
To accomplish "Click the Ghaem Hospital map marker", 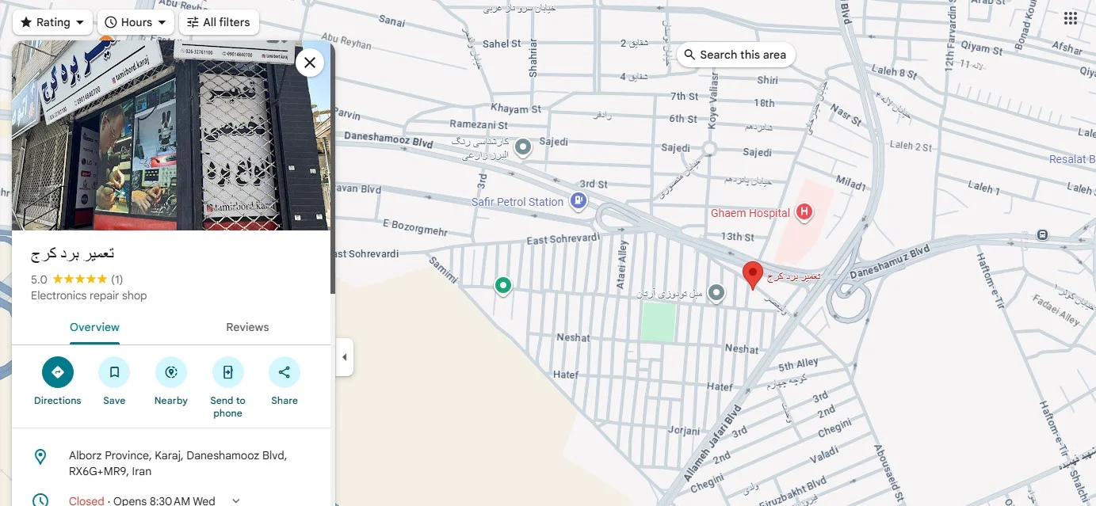I will [804, 212].
